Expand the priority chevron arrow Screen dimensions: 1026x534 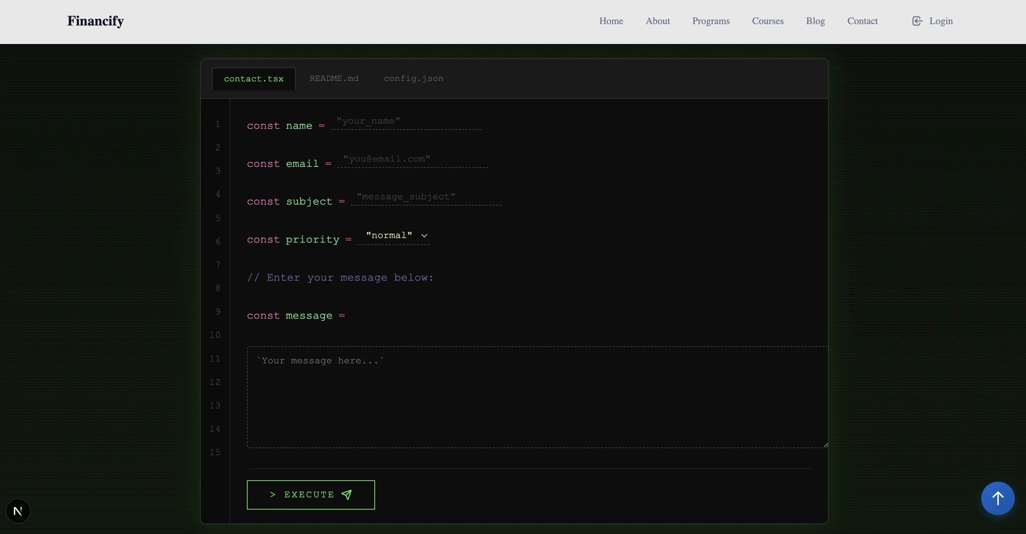424,236
